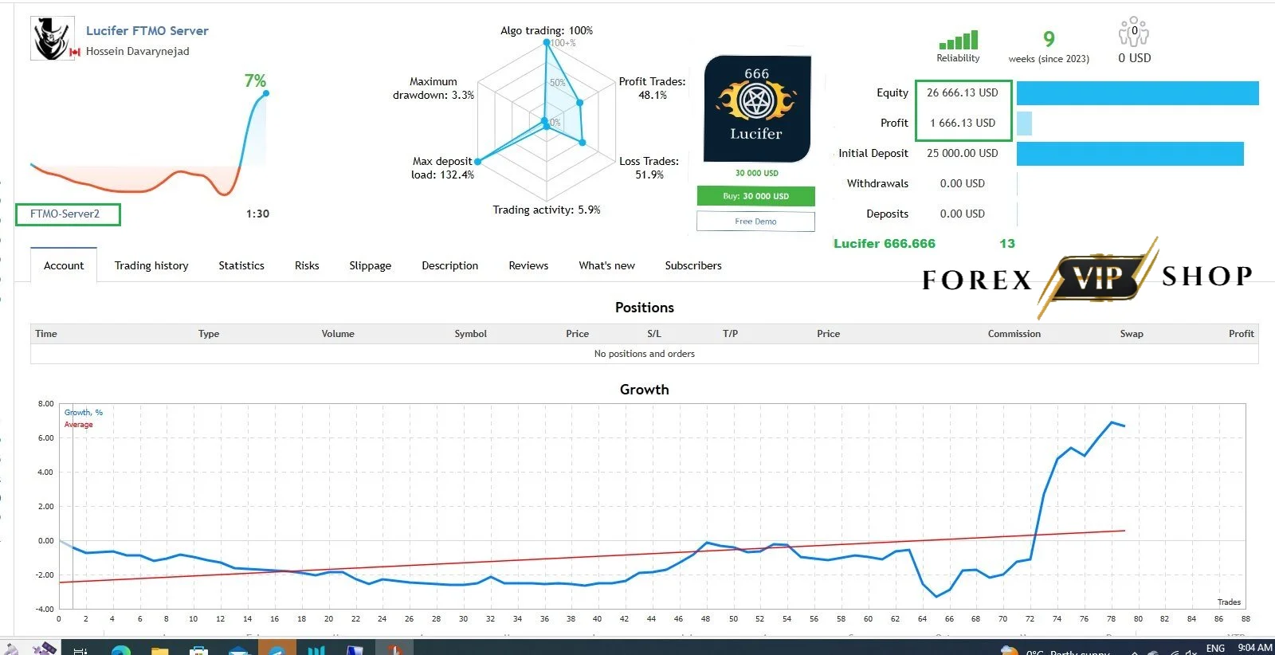This screenshot has height=655, width=1275.
Task: Click the 7% growth figure on mini chart
Action: click(255, 80)
